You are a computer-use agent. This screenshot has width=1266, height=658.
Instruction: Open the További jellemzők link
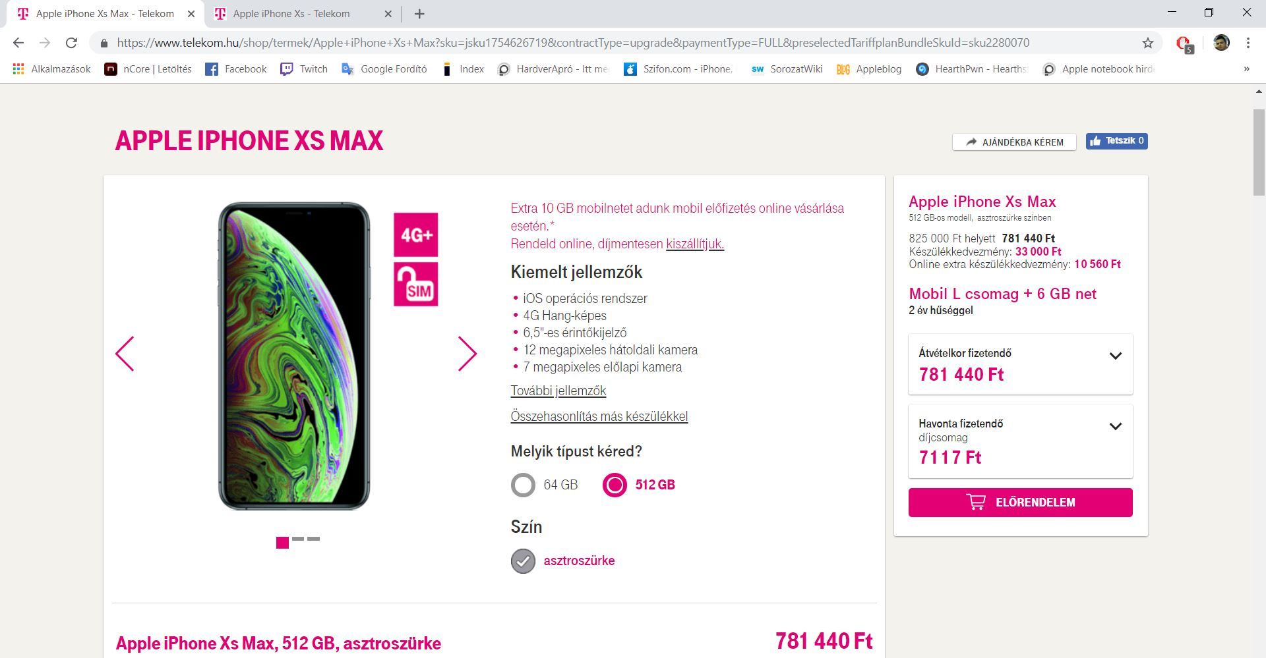(x=558, y=391)
